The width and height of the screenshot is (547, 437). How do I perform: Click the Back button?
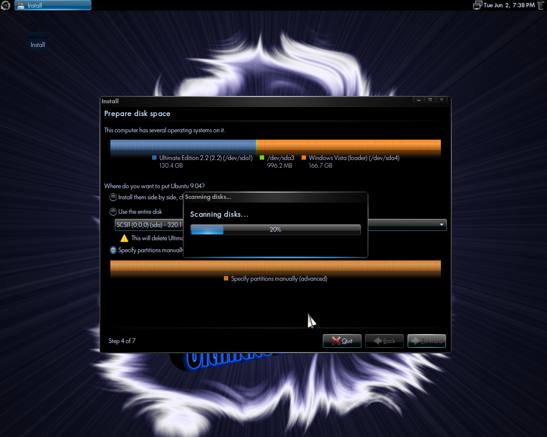click(x=384, y=341)
